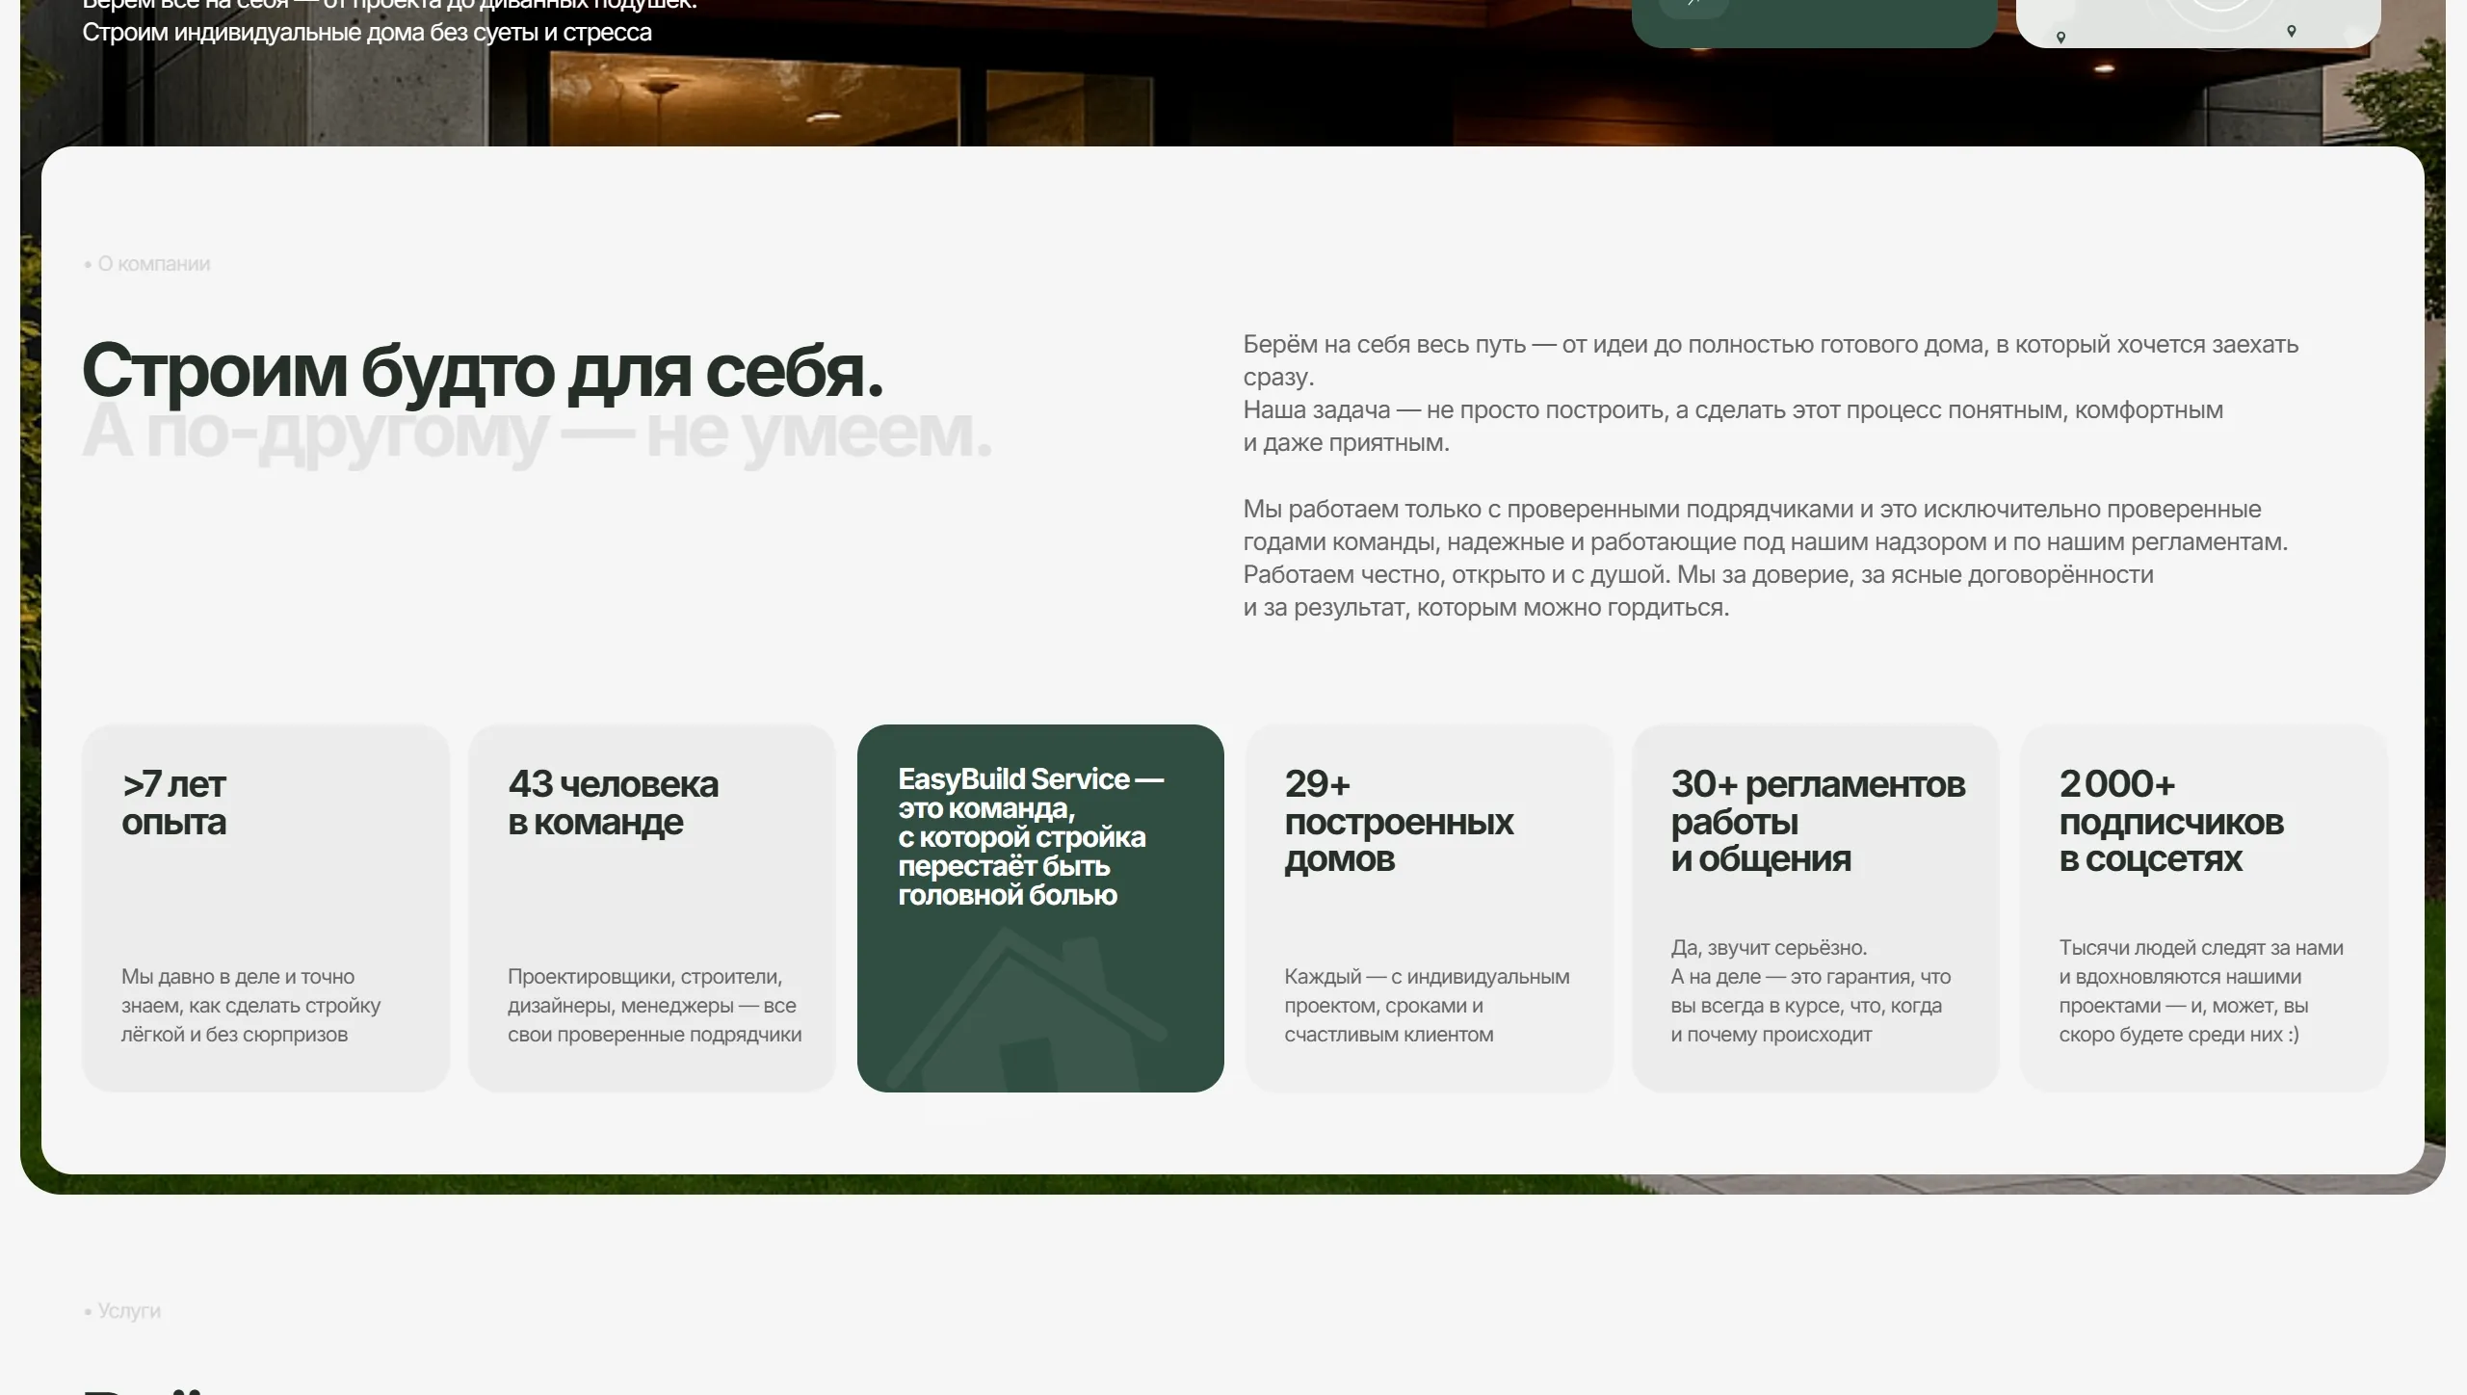The height and width of the screenshot is (1395, 2467).
Task: Click faded heading 'А по-другому — не умеем.'
Action: (x=536, y=434)
